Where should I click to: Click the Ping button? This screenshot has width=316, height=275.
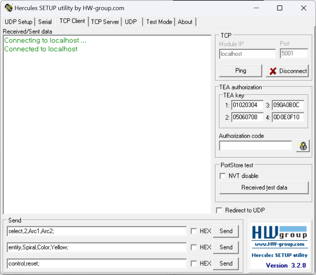click(241, 71)
